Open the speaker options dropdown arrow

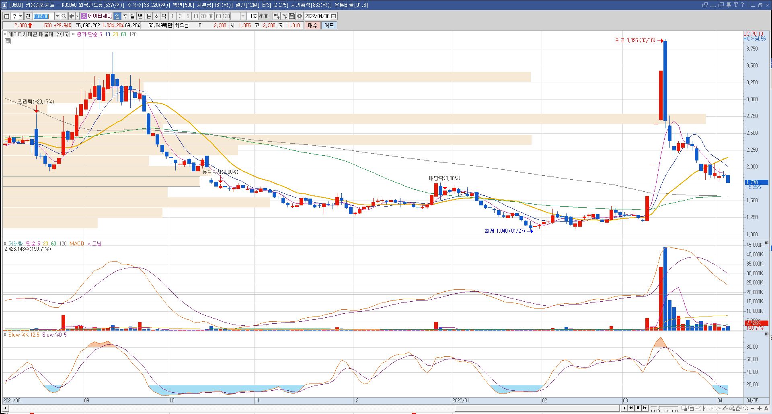point(77,16)
